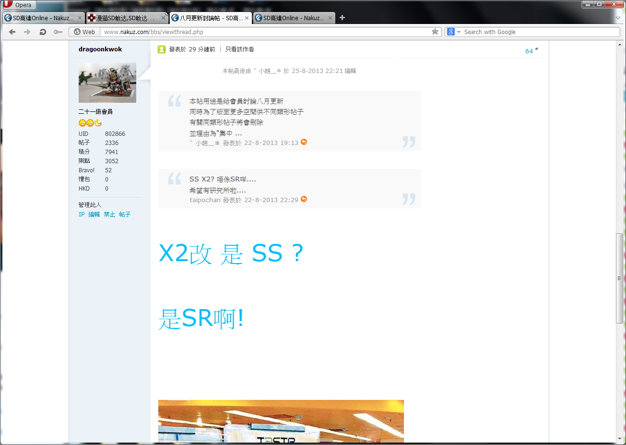The width and height of the screenshot is (626, 445).
Task: Click the browser back arrow button
Action: [12, 32]
